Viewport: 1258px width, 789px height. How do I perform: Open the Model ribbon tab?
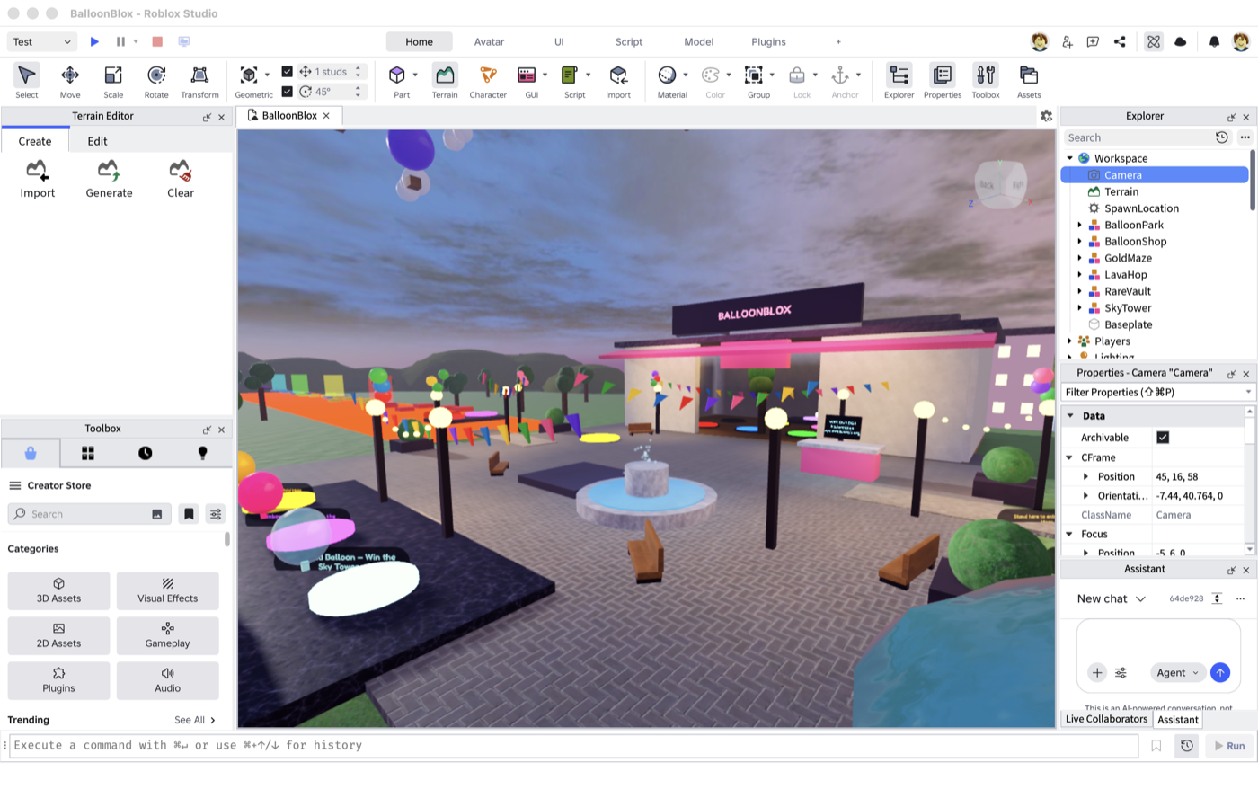tap(699, 42)
